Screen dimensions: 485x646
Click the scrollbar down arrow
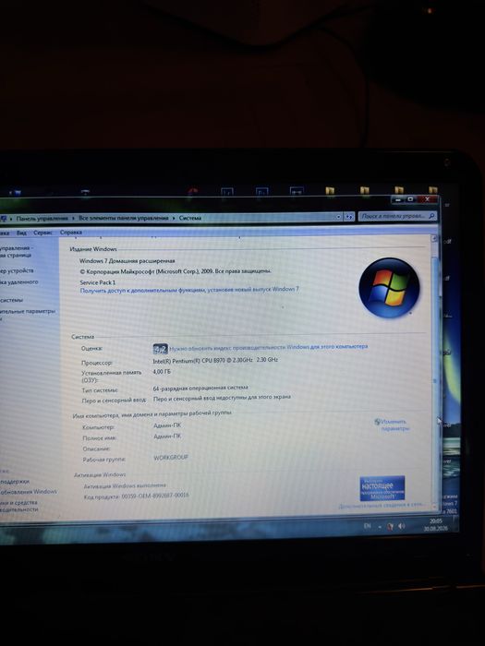pos(434,506)
